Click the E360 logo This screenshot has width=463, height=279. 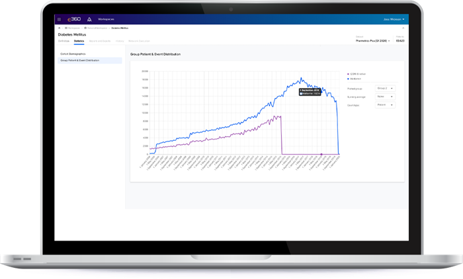pos(74,19)
